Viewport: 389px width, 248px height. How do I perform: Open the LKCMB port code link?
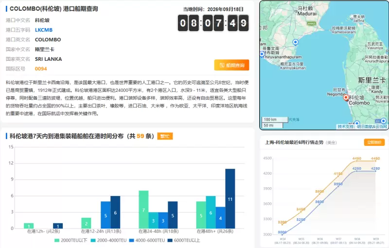pyautogui.click(x=44, y=30)
